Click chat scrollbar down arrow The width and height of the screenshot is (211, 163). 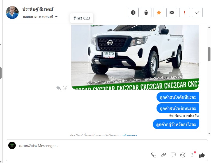click(209, 133)
